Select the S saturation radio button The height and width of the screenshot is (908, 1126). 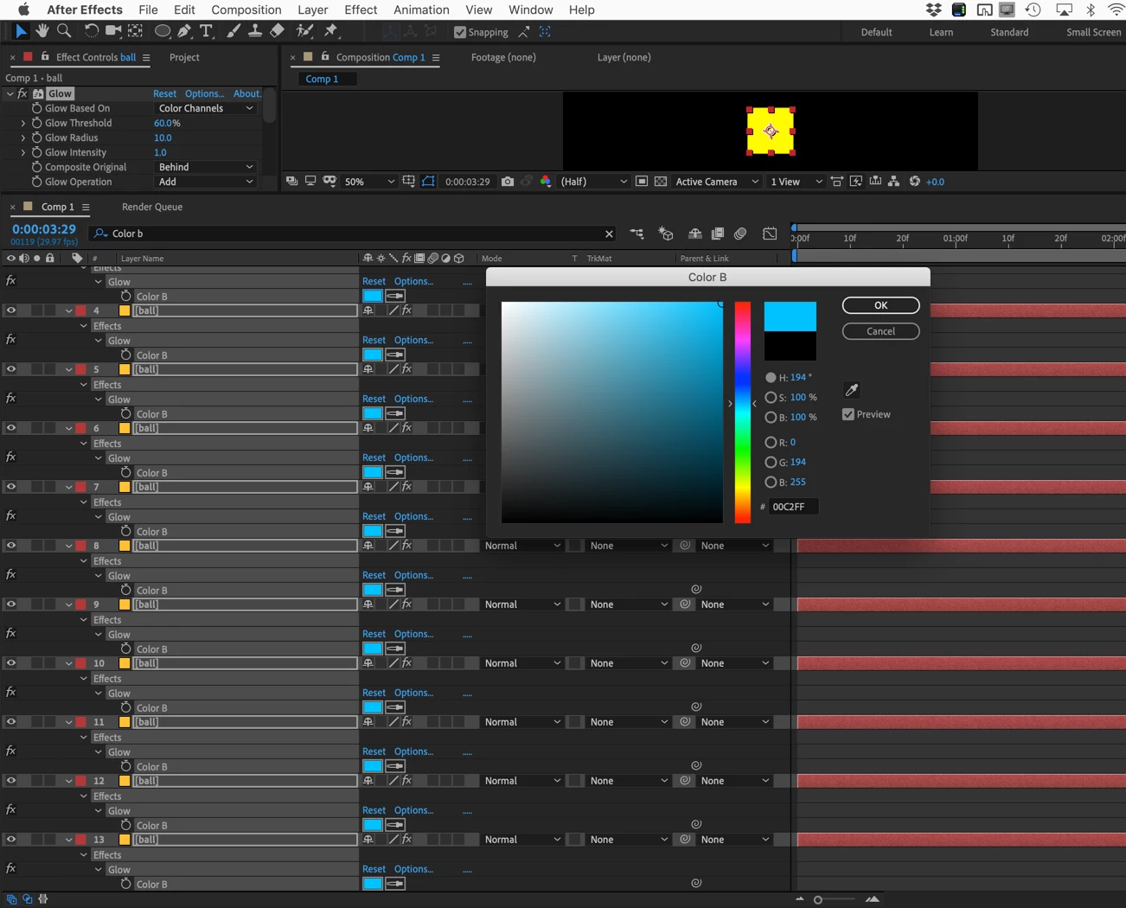point(771,398)
